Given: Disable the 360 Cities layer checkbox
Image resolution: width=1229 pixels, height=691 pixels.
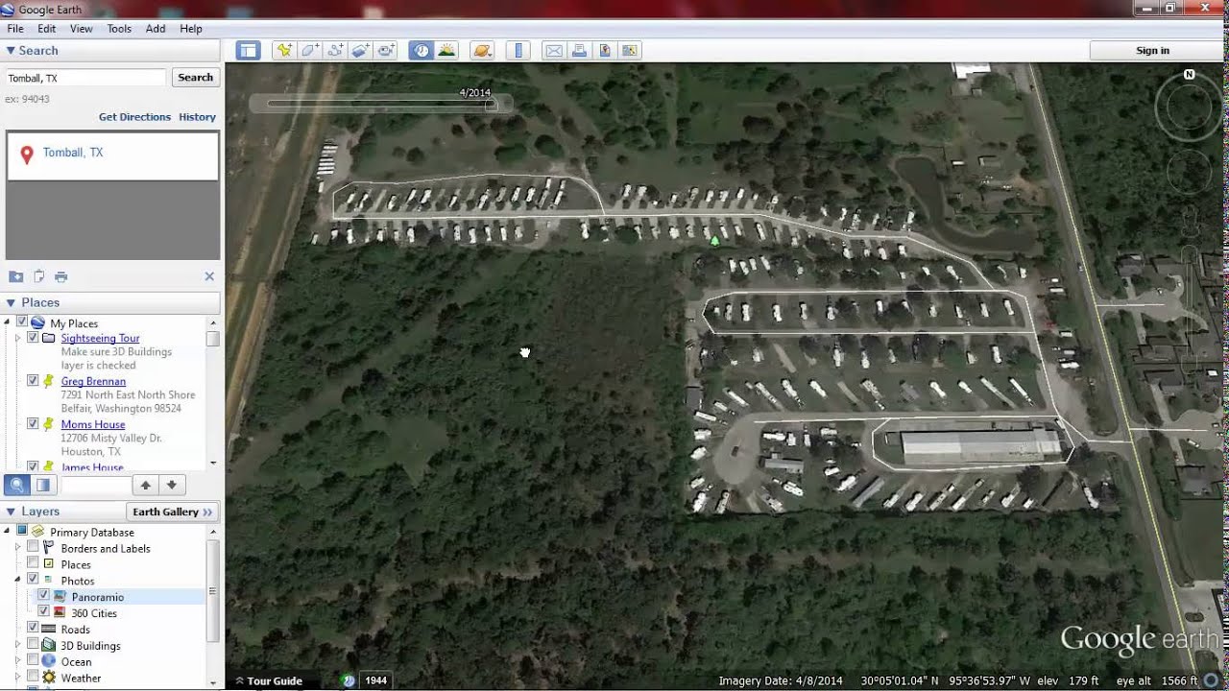Looking at the screenshot, I should click(x=43, y=612).
